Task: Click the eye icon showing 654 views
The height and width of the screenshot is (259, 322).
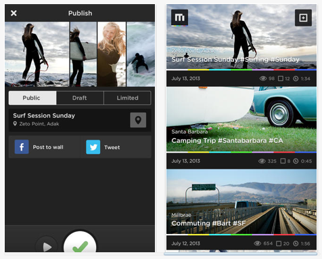Action: [258, 243]
